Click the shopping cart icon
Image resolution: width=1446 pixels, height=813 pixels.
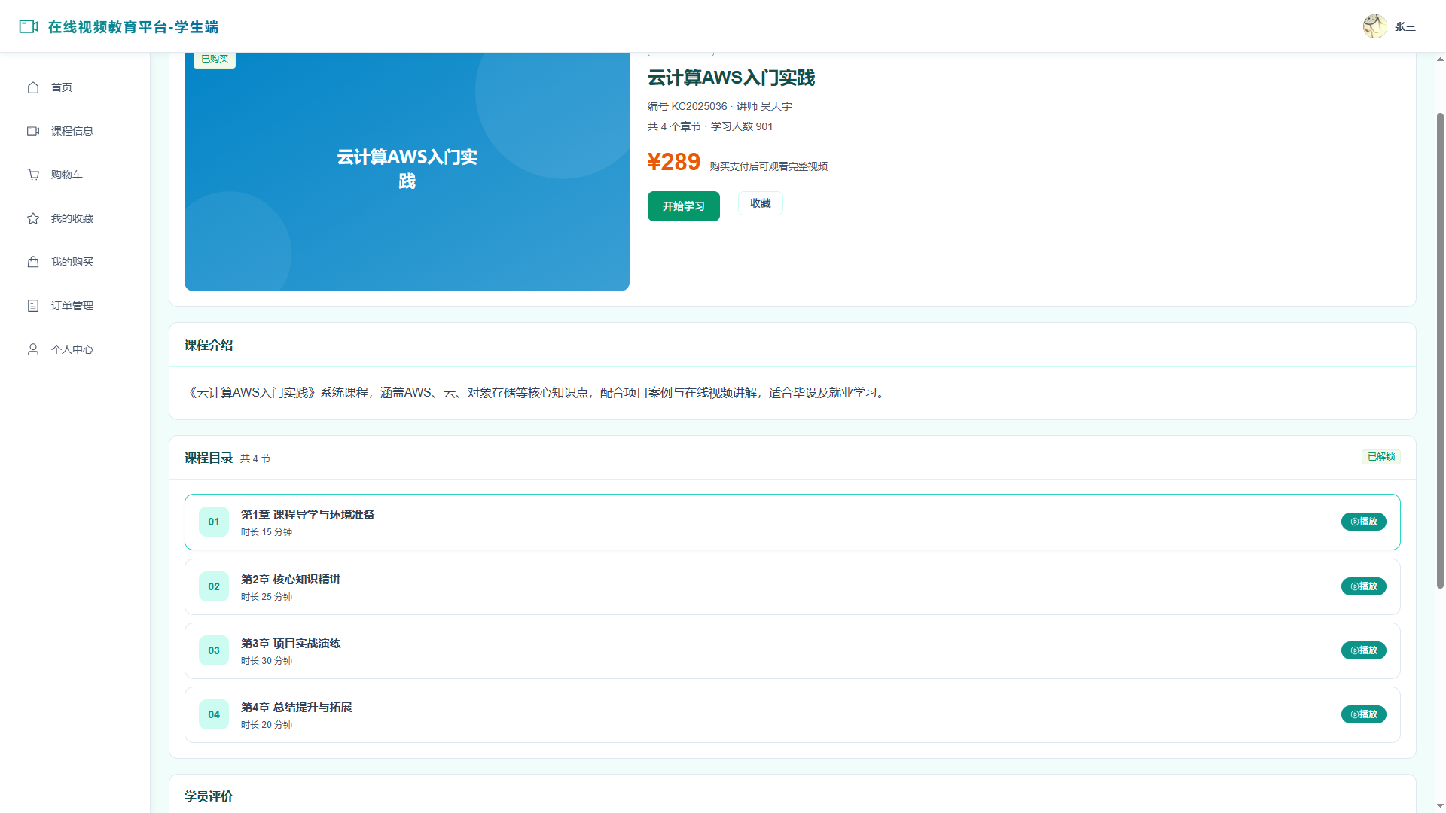(x=33, y=175)
